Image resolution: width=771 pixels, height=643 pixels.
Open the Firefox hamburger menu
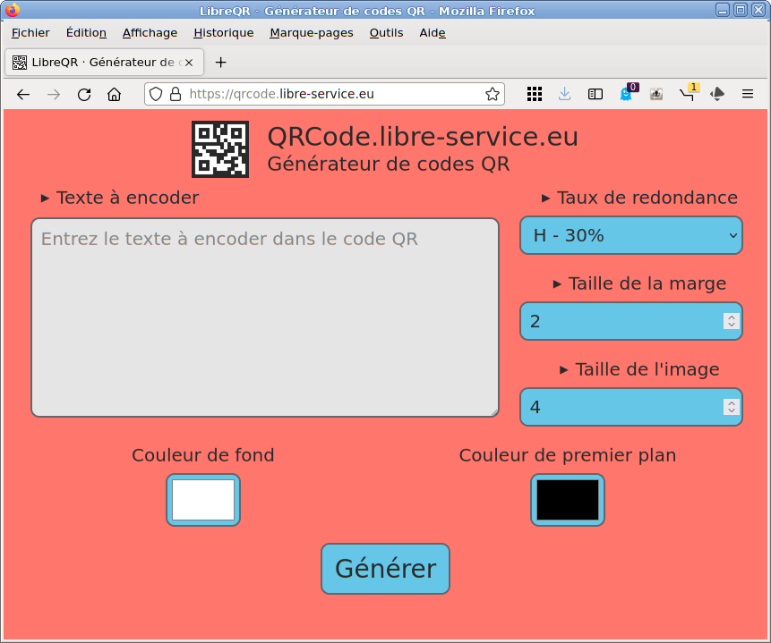748,94
